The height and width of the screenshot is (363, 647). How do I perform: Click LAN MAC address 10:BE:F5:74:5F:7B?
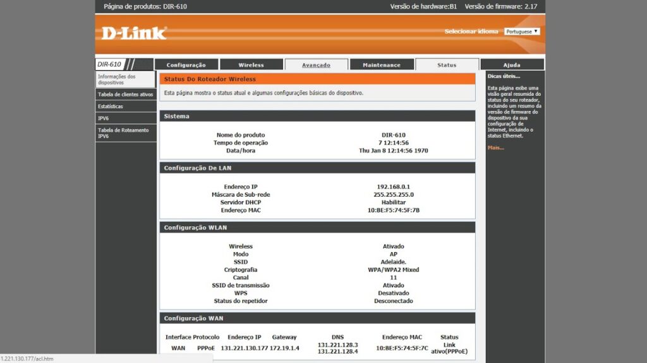(393, 210)
